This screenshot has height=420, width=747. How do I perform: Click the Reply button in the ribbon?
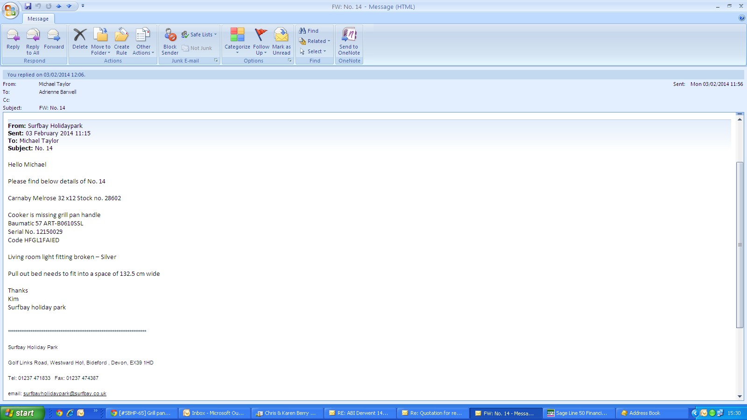[13, 40]
